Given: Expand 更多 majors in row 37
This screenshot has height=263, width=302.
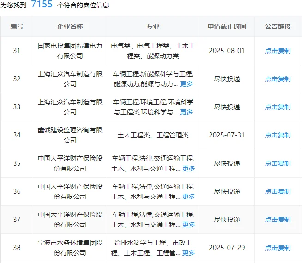Looking at the screenshot, I should [188, 225].
